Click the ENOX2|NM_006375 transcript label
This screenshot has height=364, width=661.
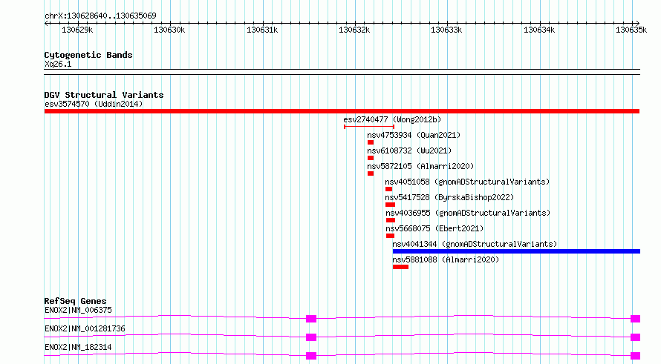click(x=78, y=311)
